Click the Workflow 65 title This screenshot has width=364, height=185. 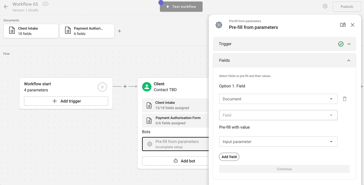coord(25,4)
